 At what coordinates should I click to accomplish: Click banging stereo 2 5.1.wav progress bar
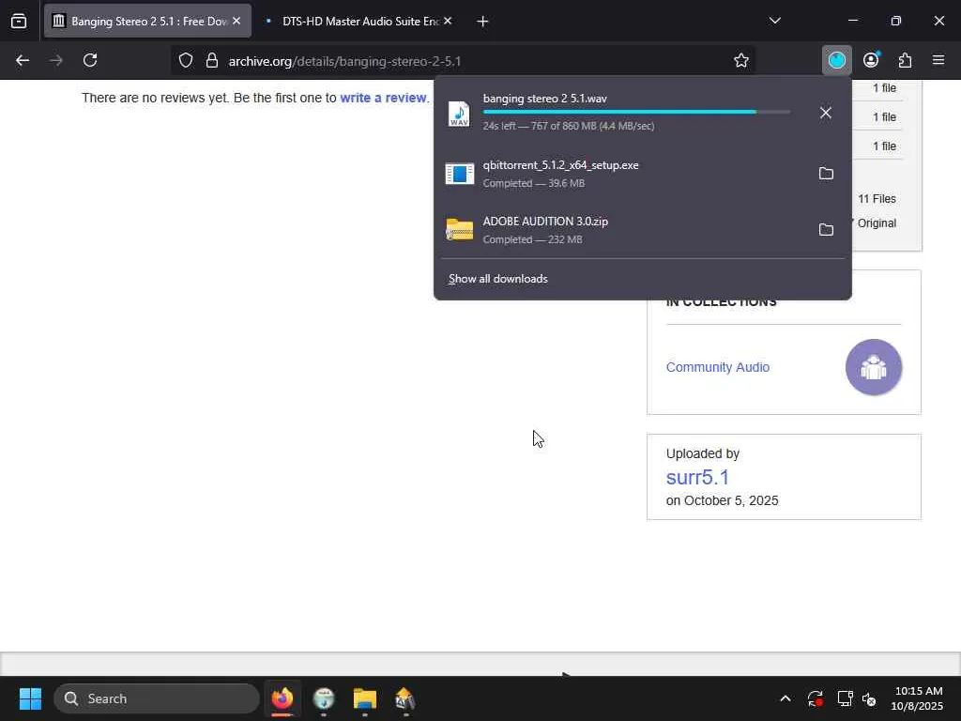[636, 113]
